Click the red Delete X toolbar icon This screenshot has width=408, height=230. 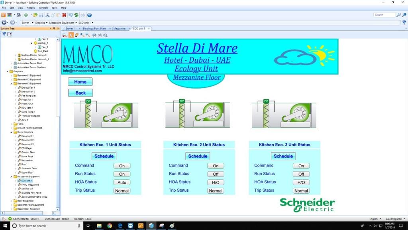[x=64, y=15]
